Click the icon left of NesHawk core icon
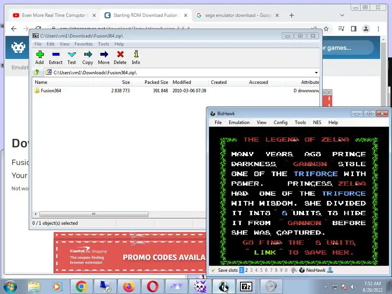The height and width of the screenshot is (294, 392). coord(294,270)
